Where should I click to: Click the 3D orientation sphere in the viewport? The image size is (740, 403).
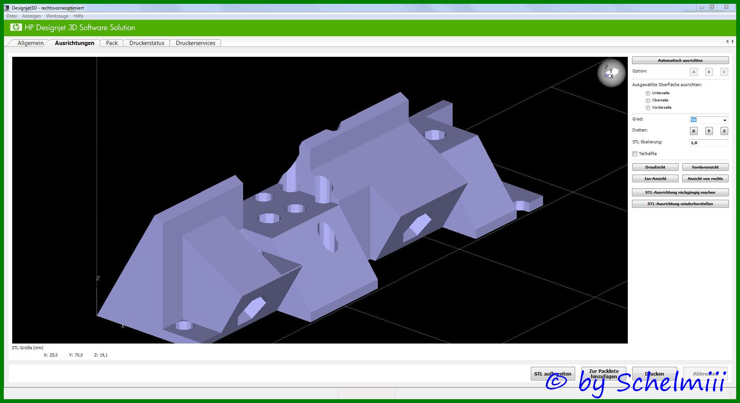point(611,72)
